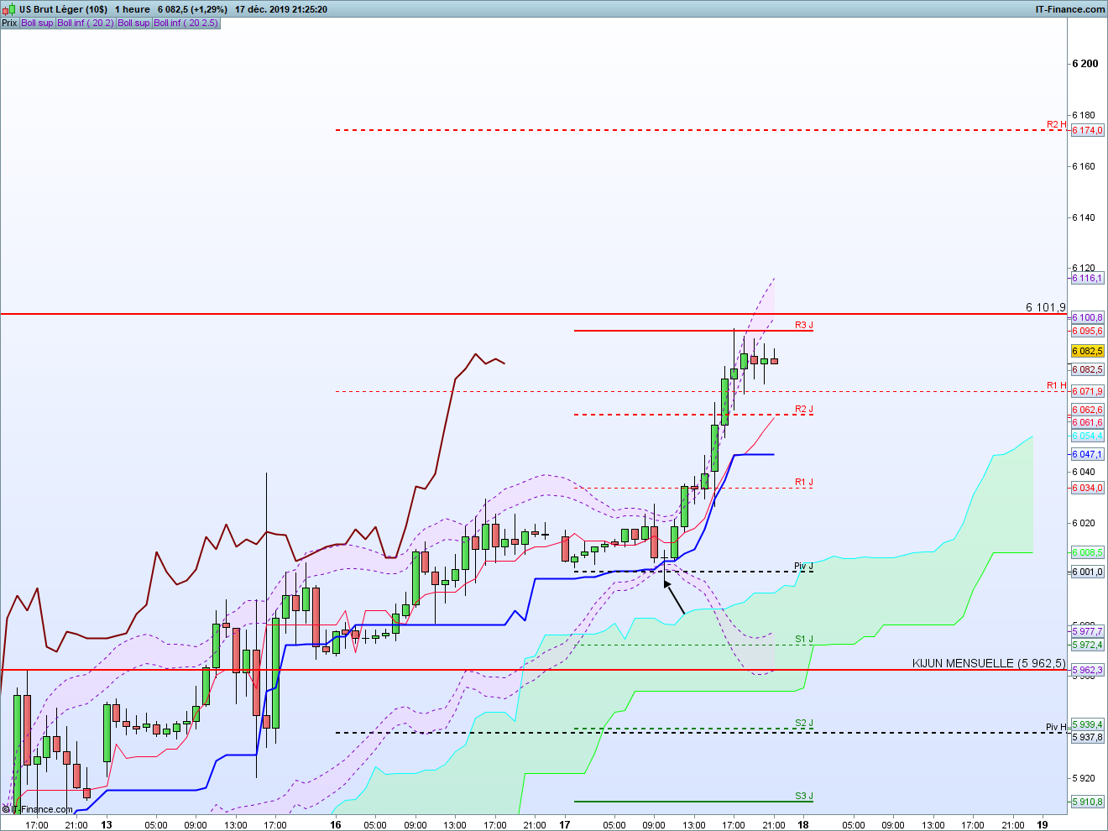
Task: Click the 5 977,7 price tag
Action: [x=1088, y=631]
